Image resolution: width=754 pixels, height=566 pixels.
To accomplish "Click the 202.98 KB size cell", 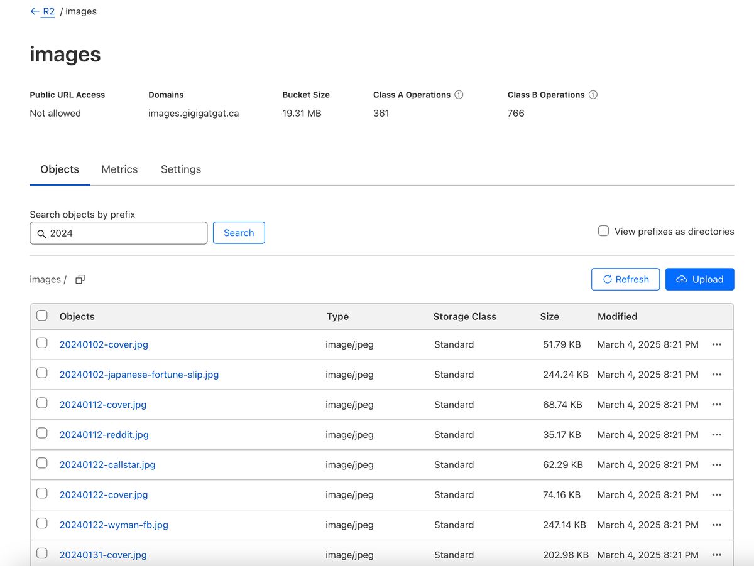I will (565, 555).
